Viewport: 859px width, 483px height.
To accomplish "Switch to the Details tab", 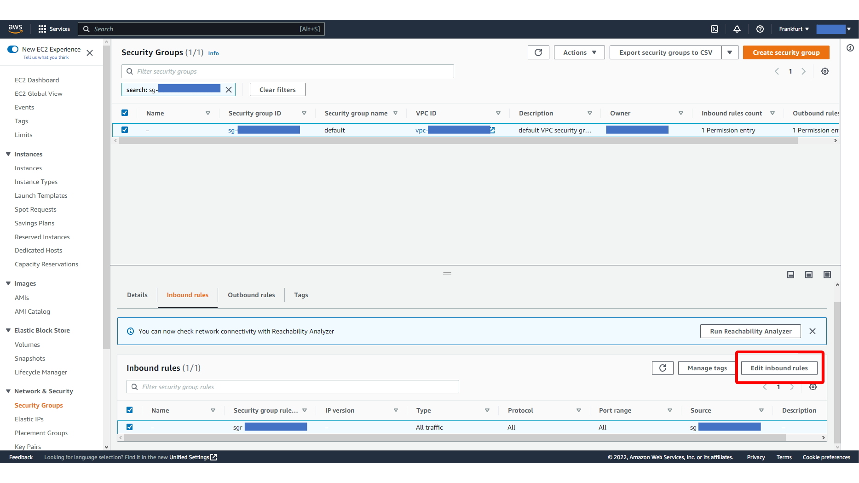I will point(137,295).
